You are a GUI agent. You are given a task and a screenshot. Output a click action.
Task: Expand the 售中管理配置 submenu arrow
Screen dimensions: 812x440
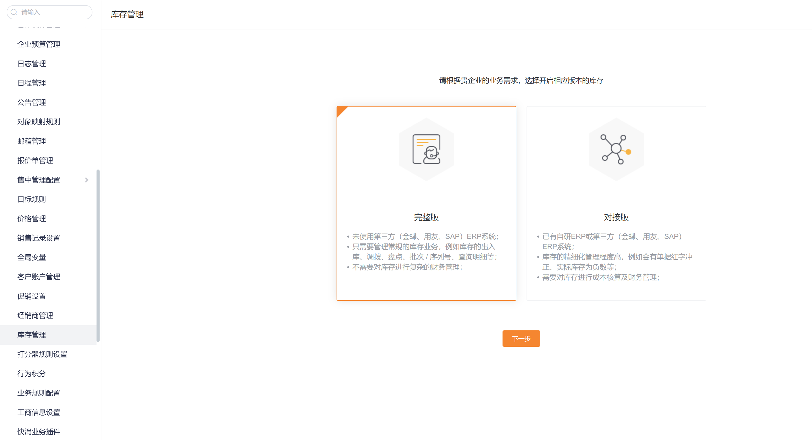pos(86,180)
